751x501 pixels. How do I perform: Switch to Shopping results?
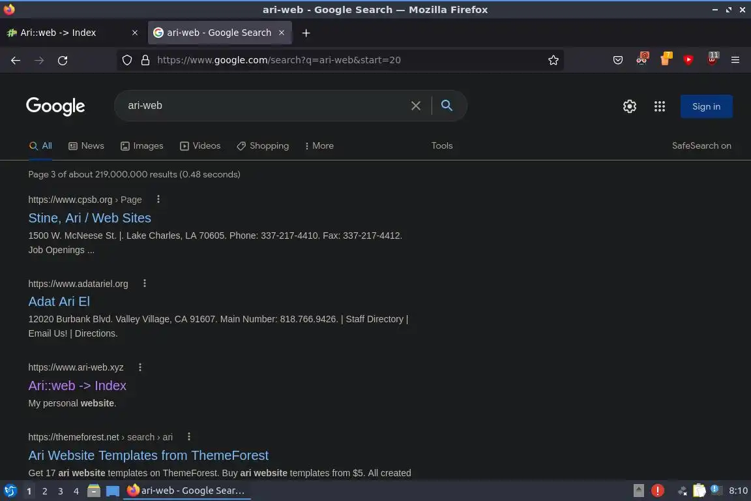click(263, 145)
